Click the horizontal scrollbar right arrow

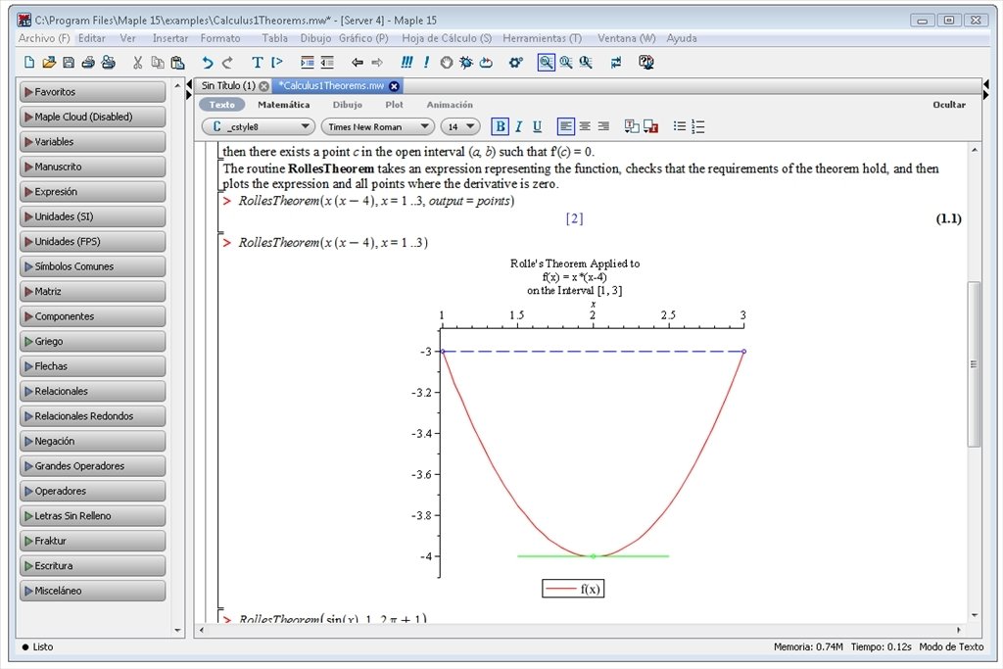(x=959, y=630)
